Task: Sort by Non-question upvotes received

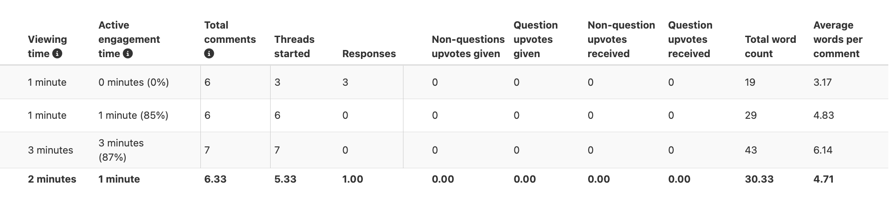Action: [621, 39]
